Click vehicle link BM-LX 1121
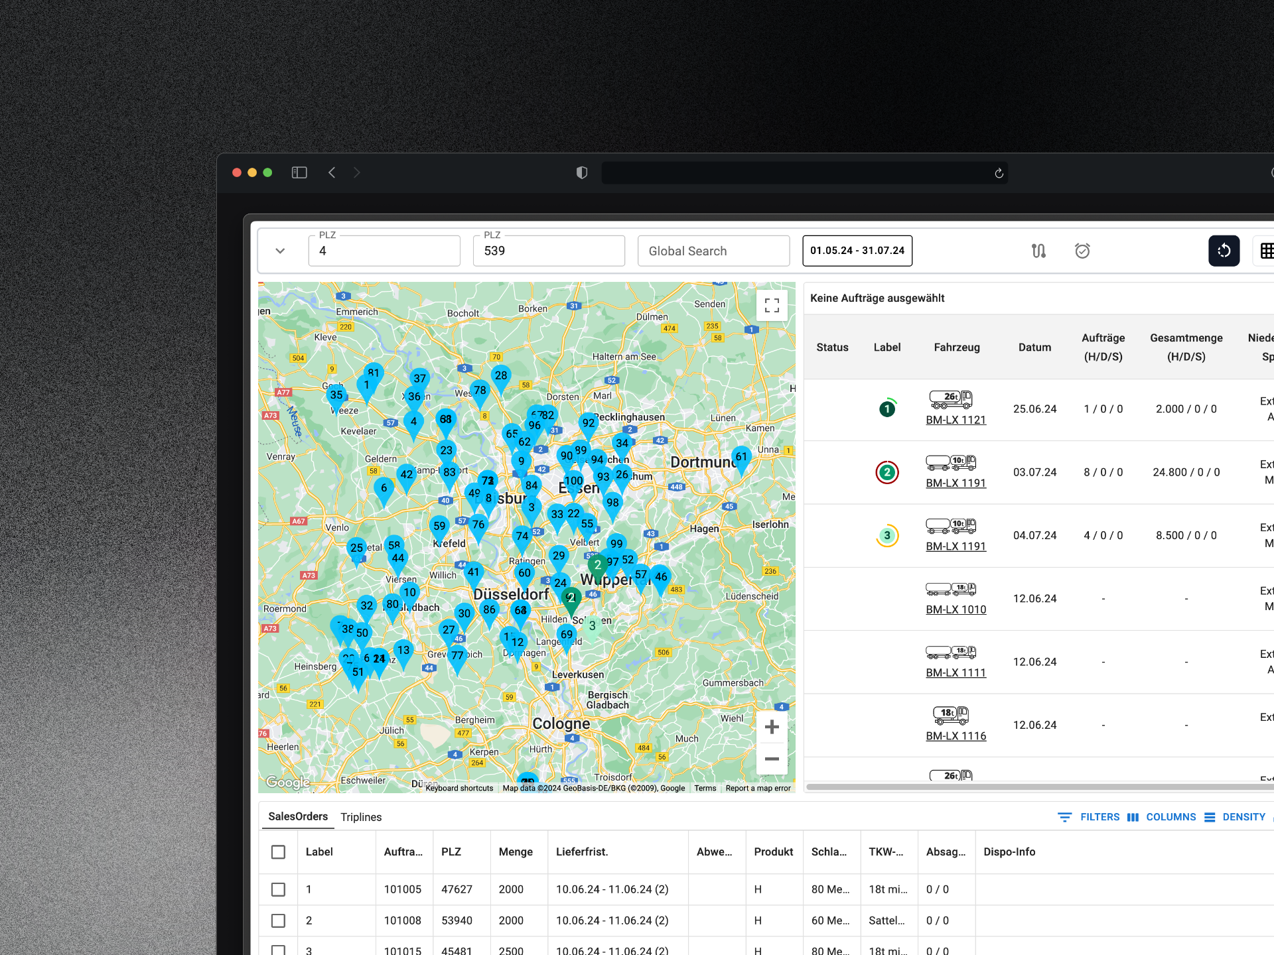 (x=955, y=420)
